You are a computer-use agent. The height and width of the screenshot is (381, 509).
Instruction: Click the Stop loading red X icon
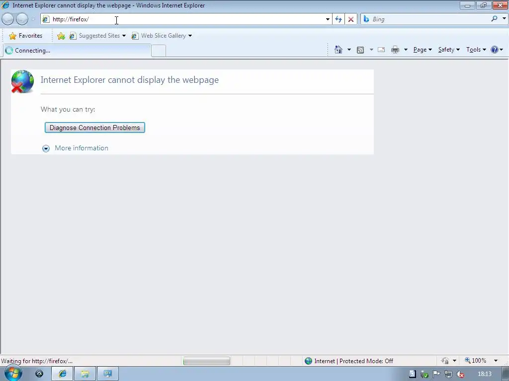351,19
